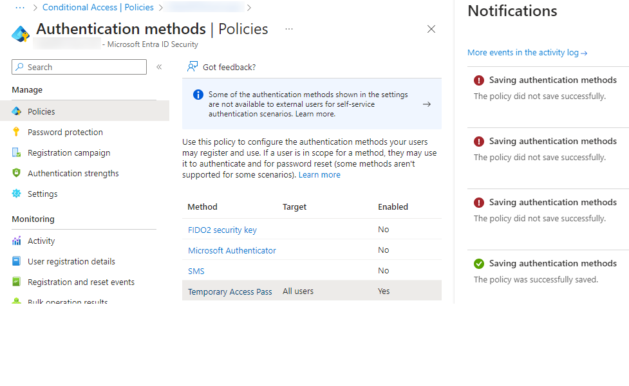Click the Method column header
Viewport: 629px width, 386px height.
pos(203,207)
